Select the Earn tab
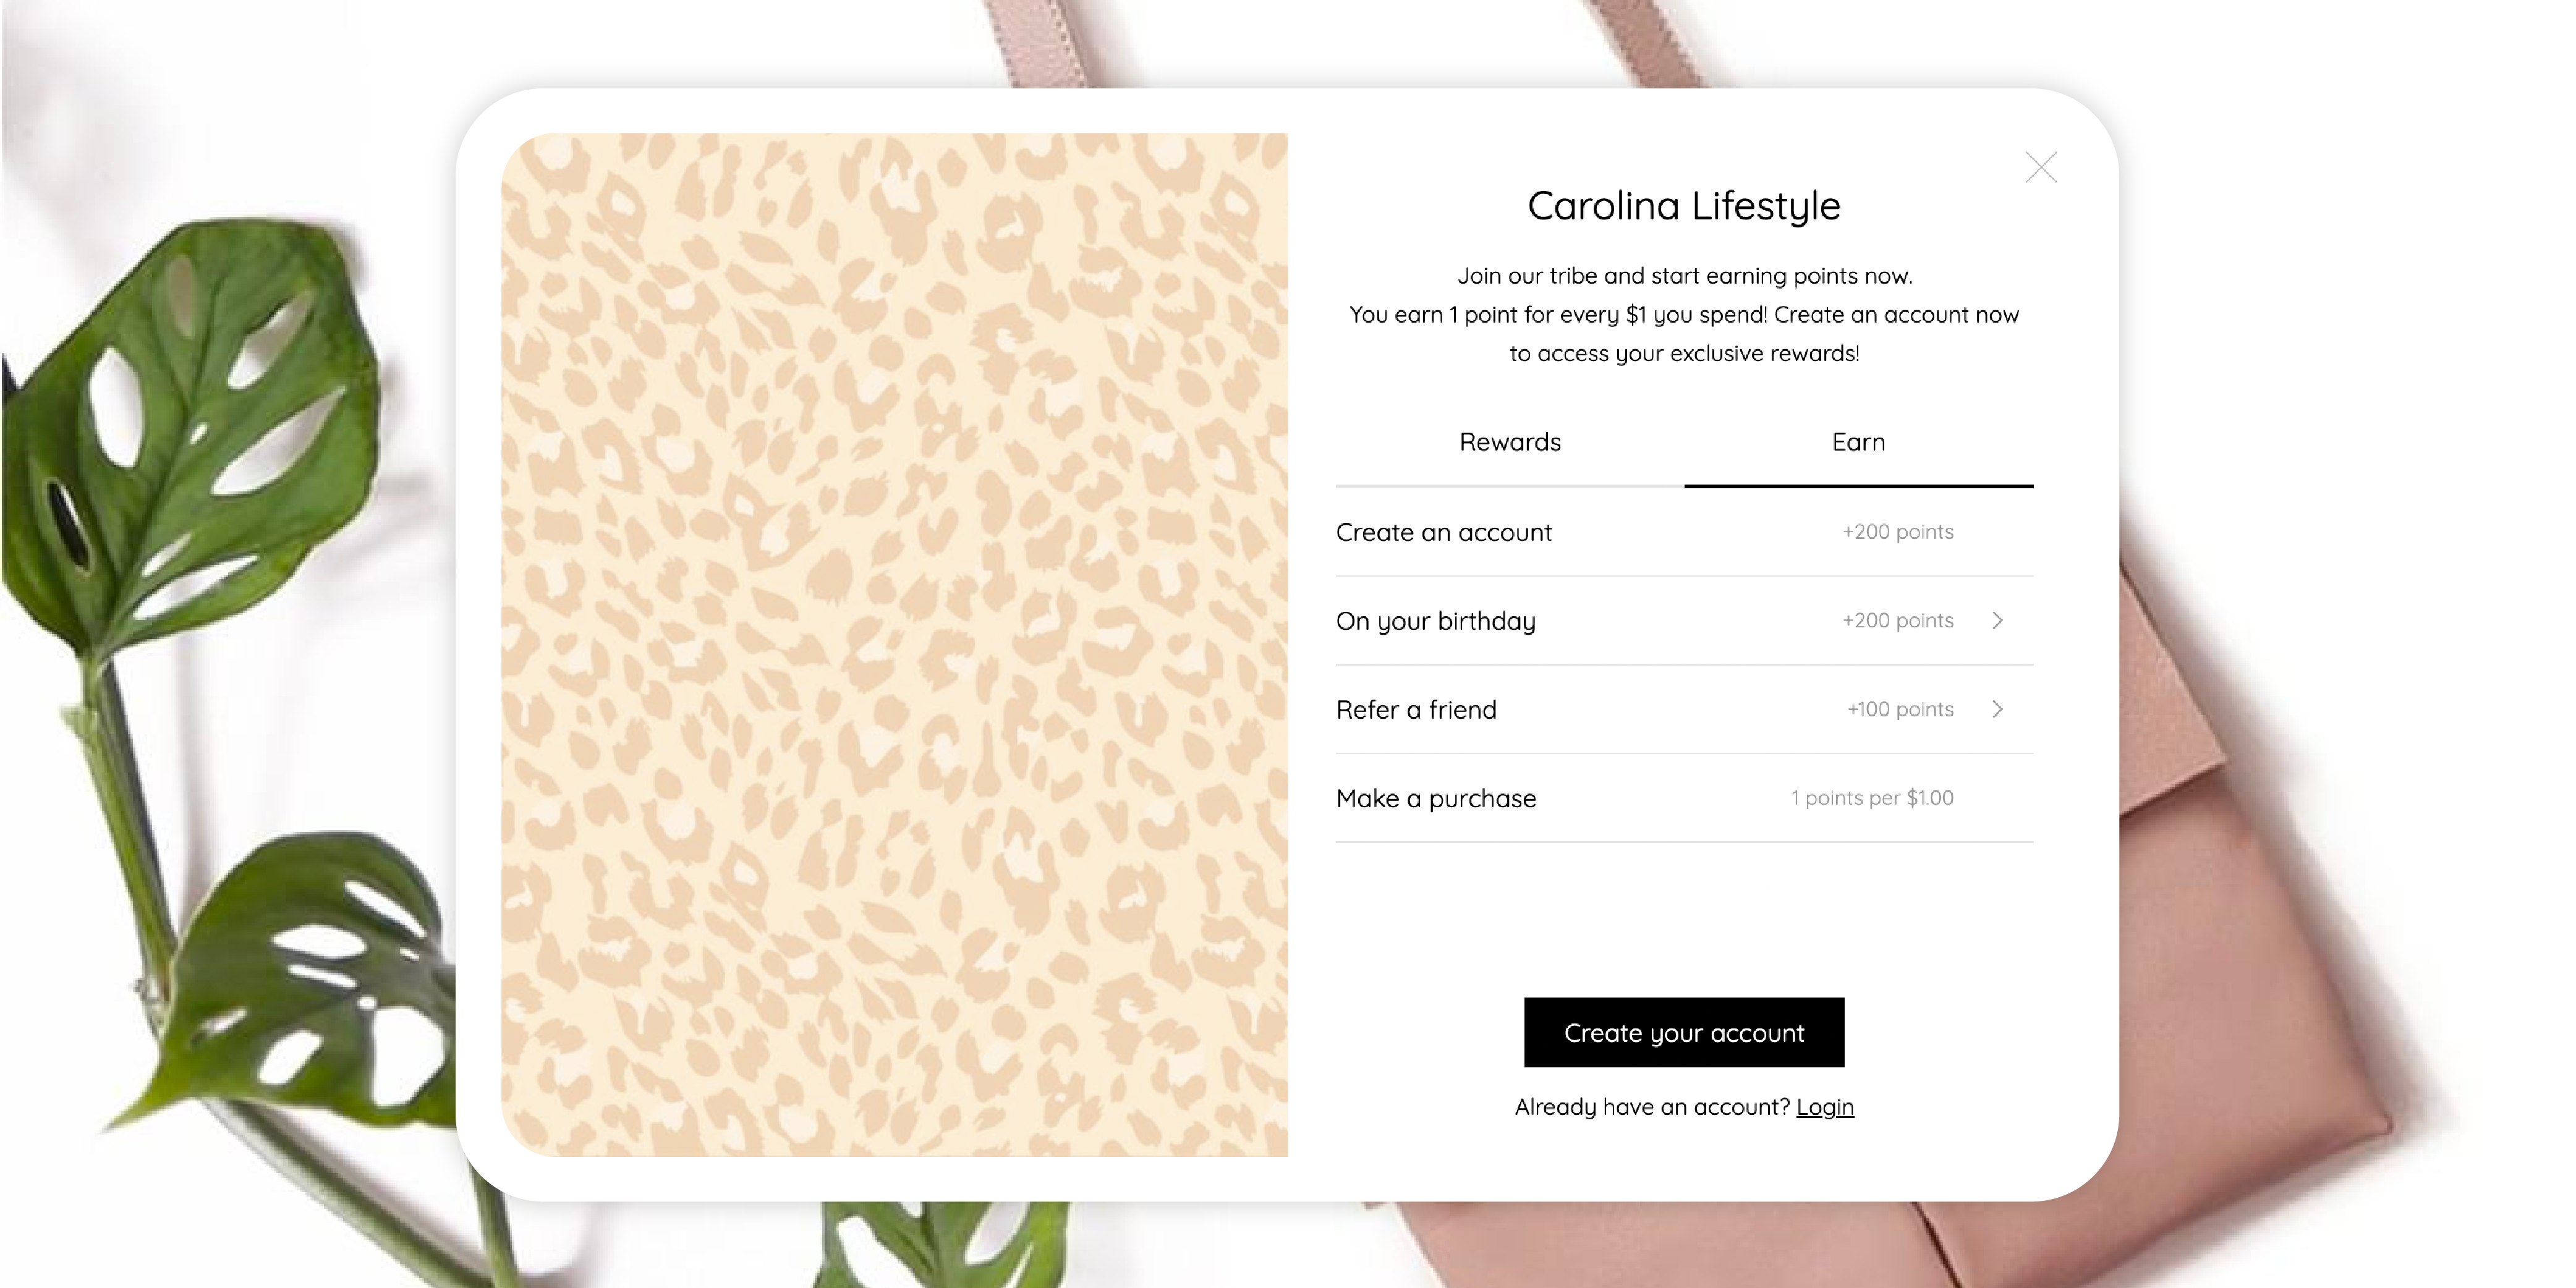This screenshot has height=1288, width=2576. [x=1859, y=443]
